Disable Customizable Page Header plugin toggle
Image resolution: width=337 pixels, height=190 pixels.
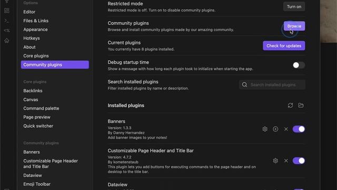[299, 160]
